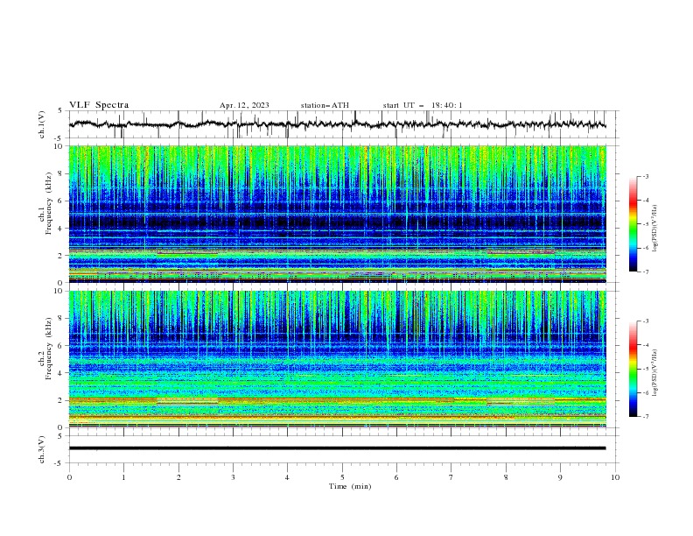Click the ch.1 PSD color scale bar

click(633, 223)
